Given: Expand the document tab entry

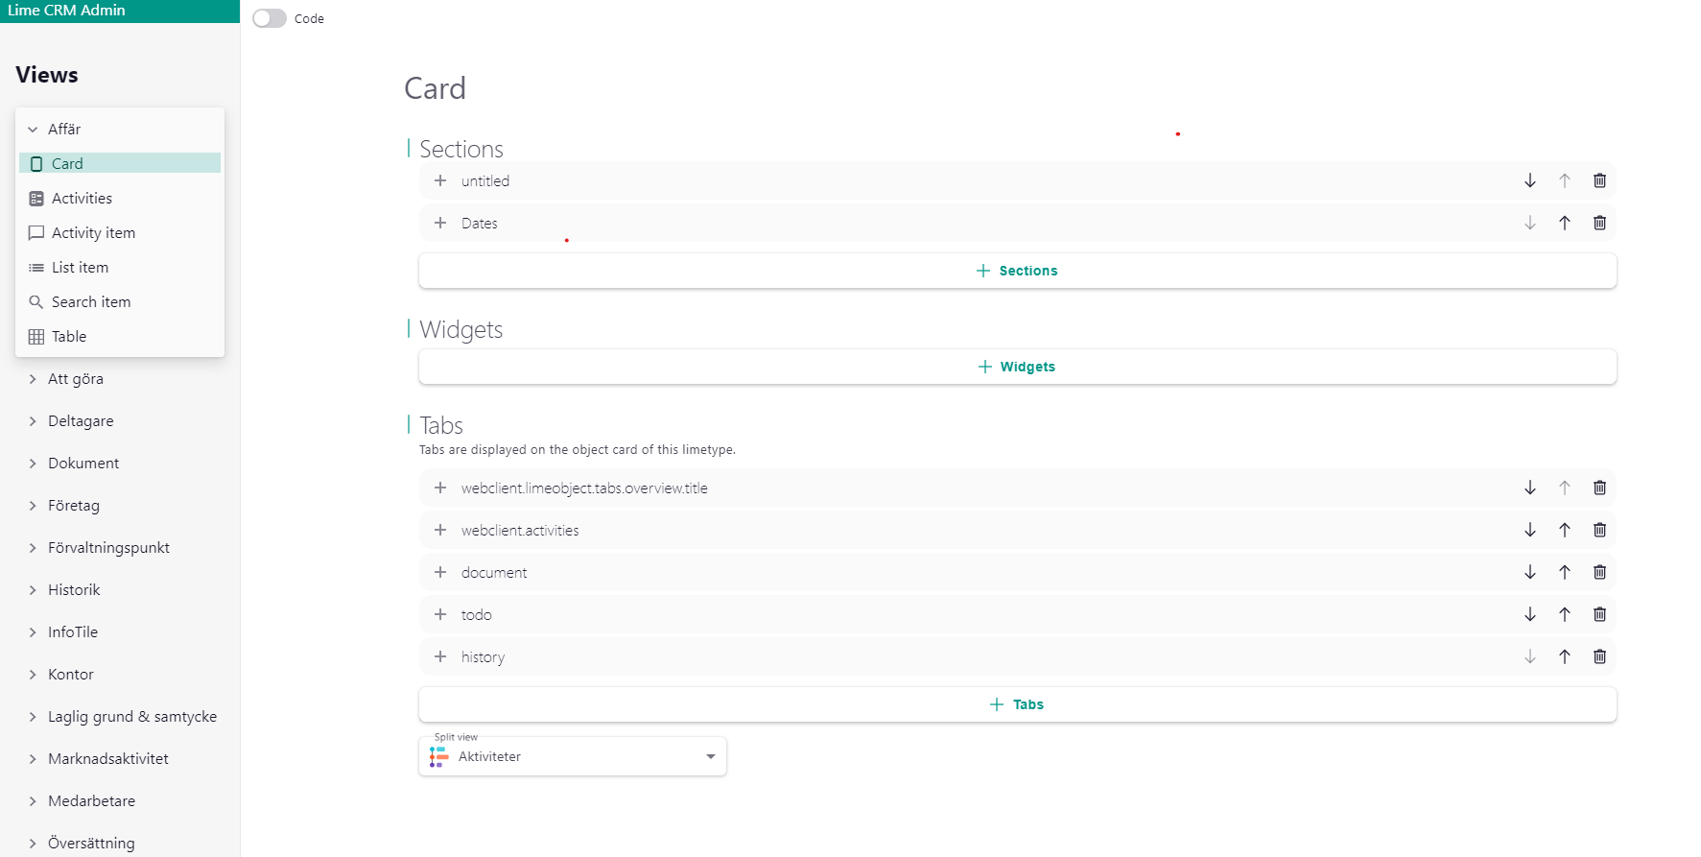Looking at the screenshot, I should [440, 572].
